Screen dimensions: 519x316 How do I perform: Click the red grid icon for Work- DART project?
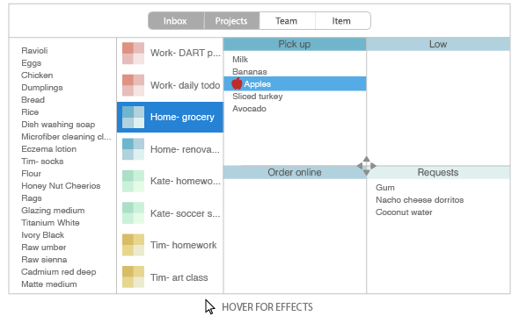(x=133, y=53)
